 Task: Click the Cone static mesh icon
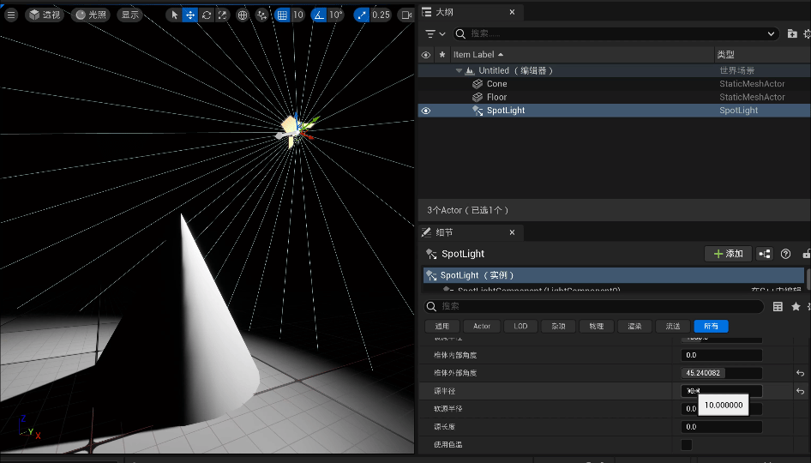click(x=478, y=84)
